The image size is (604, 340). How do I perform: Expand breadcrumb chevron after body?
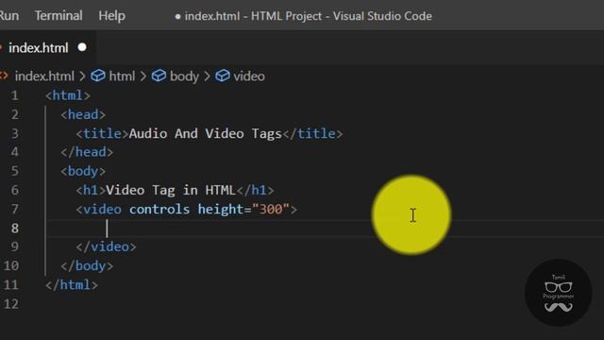pyautogui.click(x=208, y=76)
